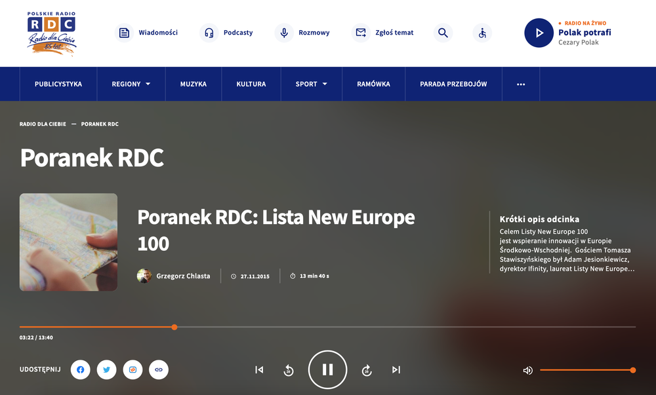Expand more menu items ellipsis
Screen dimensions: 656x395
[x=521, y=84]
